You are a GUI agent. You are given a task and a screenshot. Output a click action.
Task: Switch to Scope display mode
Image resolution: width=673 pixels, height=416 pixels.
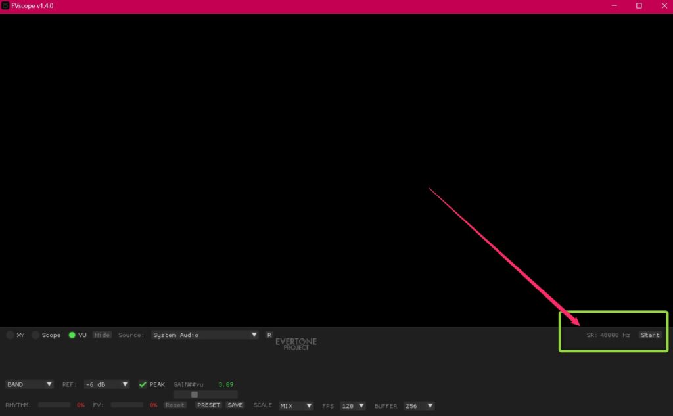click(x=35, y=335)
